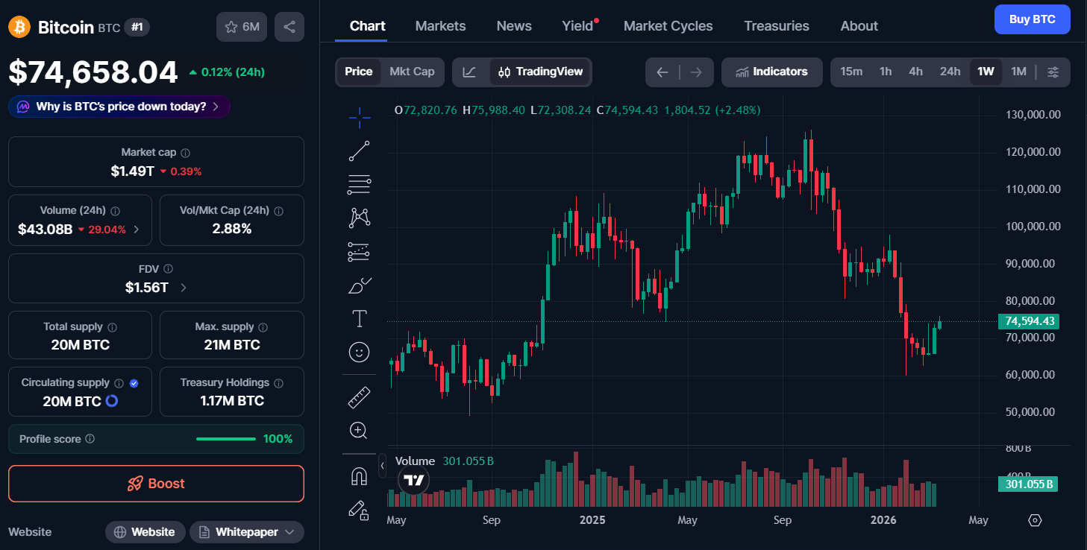Open the forecasting and measurement tools
This screenshot has width=1087, height=550.
point(359,252)
